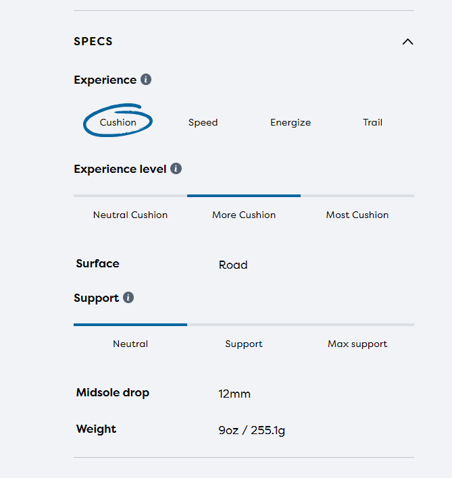The width and height of the screenshot is (452, 478).
Task: Collapse the Specs section chevron
Action: point(407,42)
